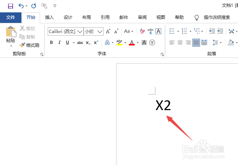Screen dimensions: 238x165
Task: Open text effects dropdown arrow
Action: 112,43
